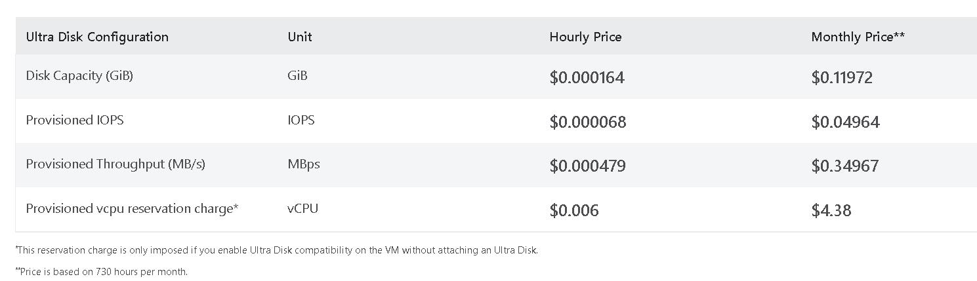Click the MBps unit cell
Screen dimensions: 977x281
coord(304,164)
